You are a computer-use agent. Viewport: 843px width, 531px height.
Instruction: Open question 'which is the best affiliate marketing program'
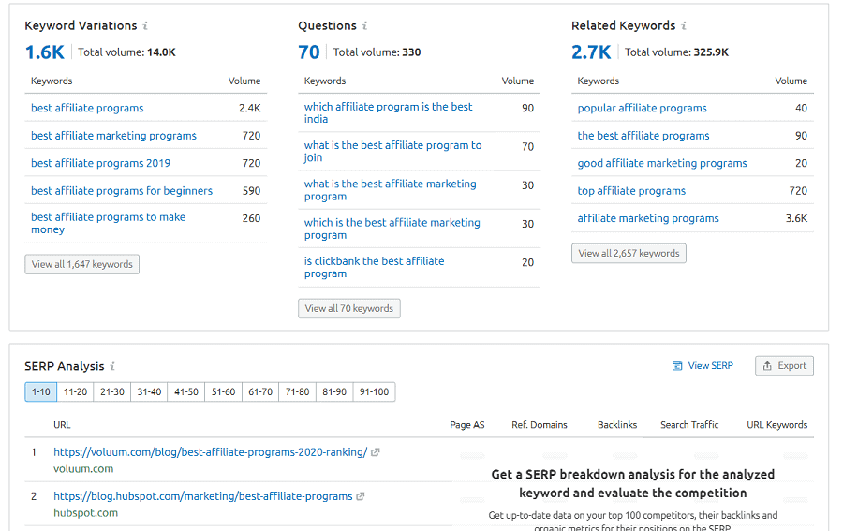392,229
